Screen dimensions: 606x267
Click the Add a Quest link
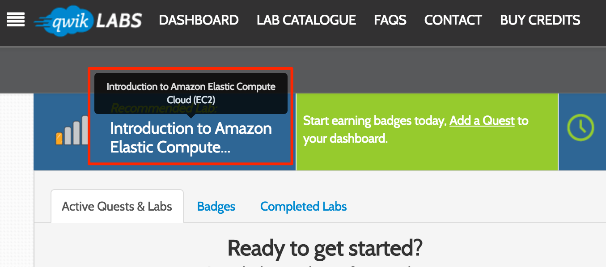[x=482, y=121]
